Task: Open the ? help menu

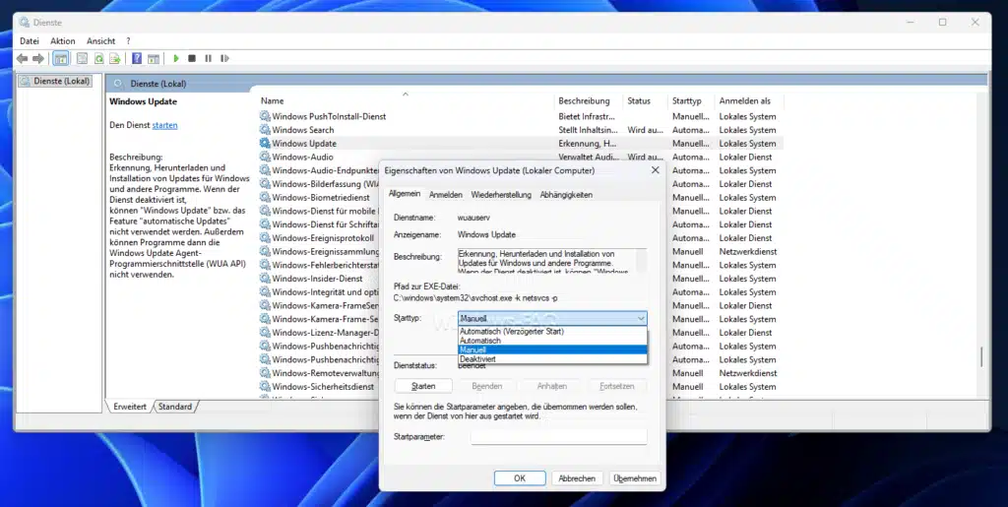Action: (129, 41)
